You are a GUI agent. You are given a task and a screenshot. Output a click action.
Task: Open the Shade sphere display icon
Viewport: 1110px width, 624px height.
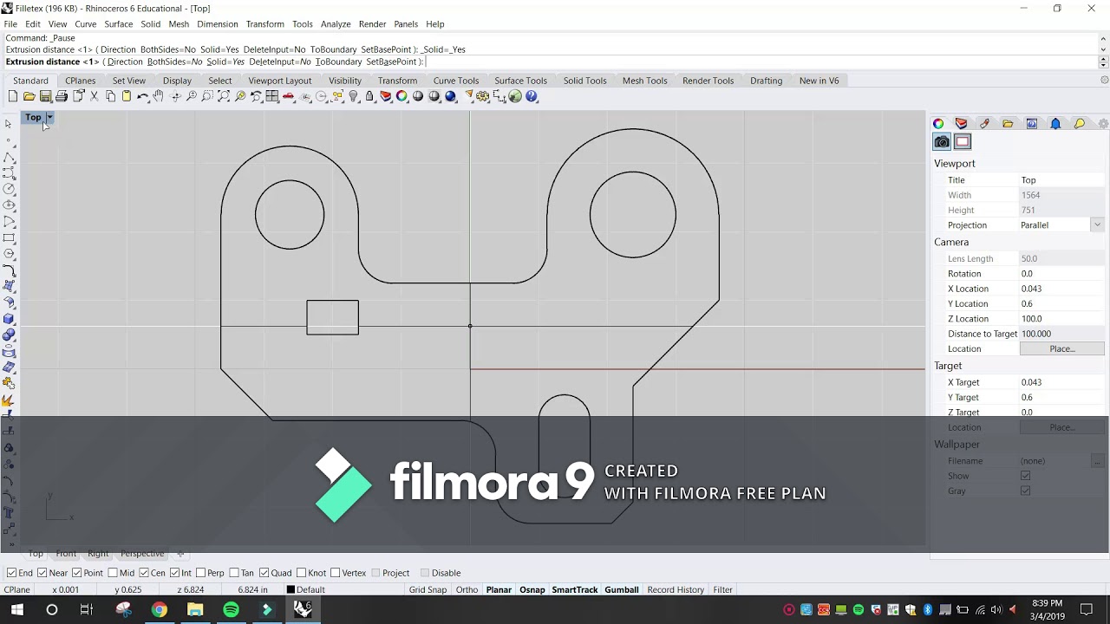[x=418, y=96]
